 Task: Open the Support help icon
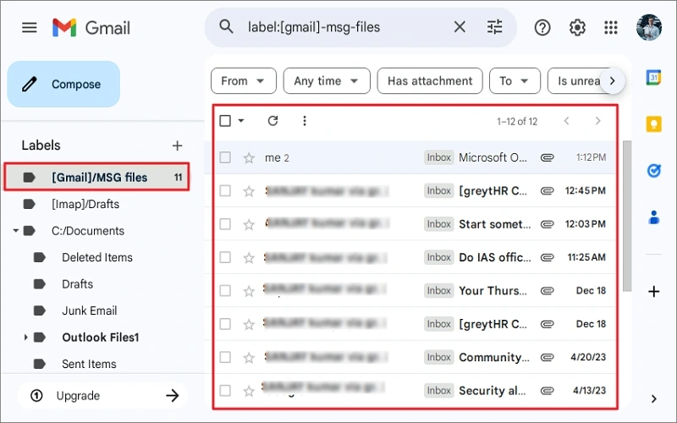click(x=542, y=28)
